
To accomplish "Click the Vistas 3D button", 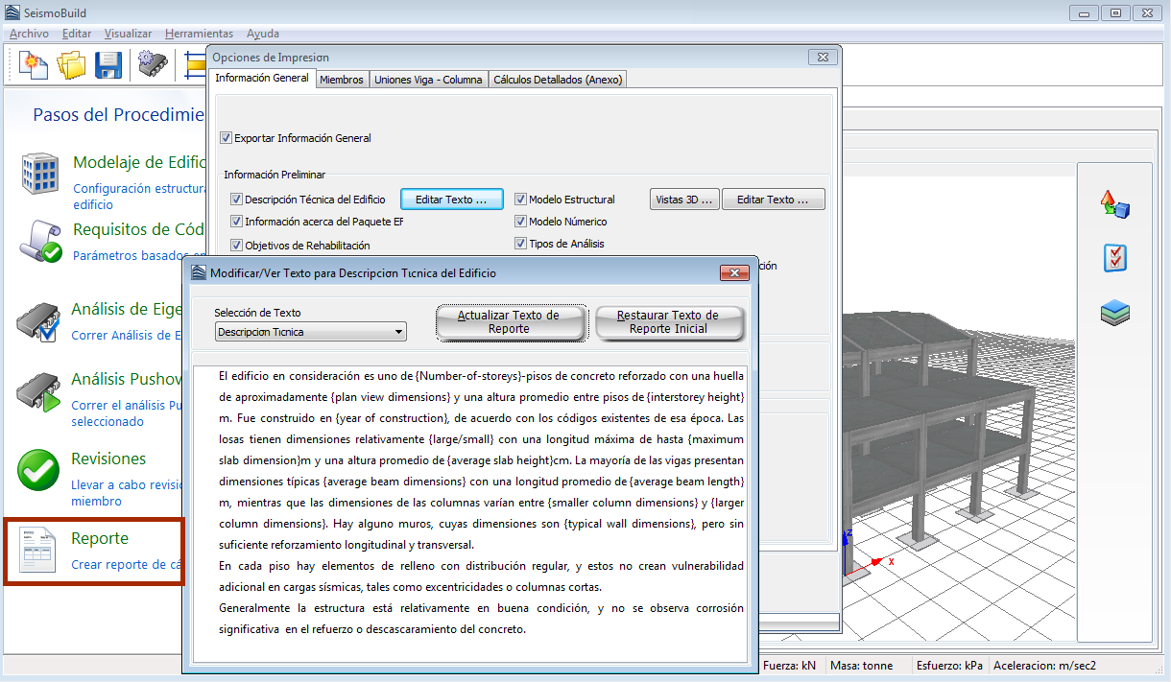I will click(x=684, y=200).
